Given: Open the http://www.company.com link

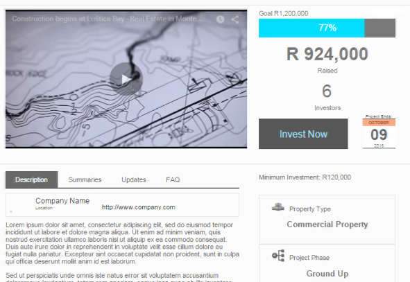Looking at the screenshot, I should pyautogui.click(x=139, y=207).
